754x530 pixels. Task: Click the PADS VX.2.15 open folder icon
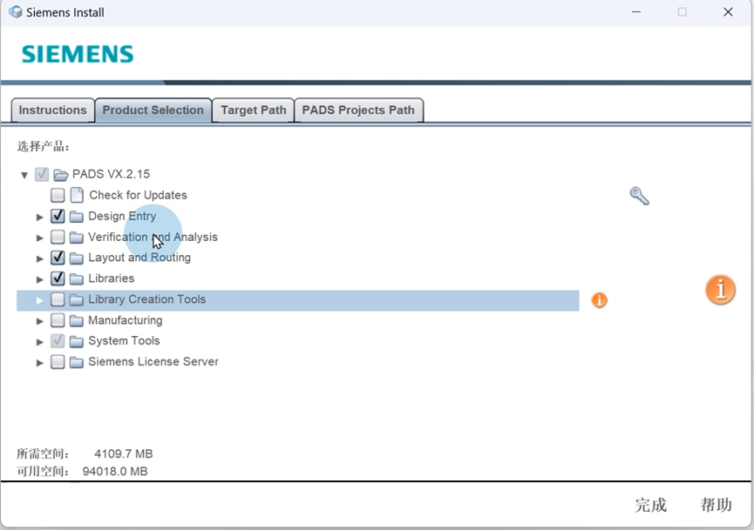[61, 174]
